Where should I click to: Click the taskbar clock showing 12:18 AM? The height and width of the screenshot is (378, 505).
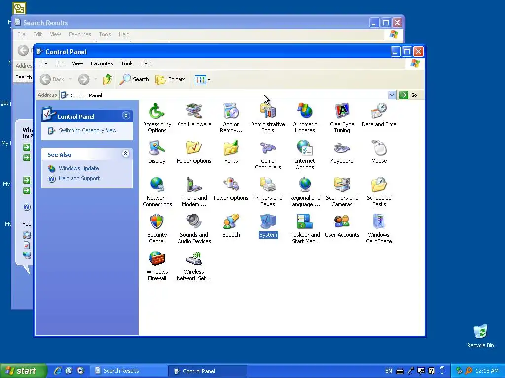tap(487, 371)
